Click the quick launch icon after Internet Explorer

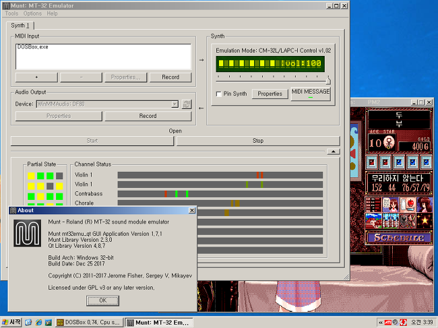49,323
